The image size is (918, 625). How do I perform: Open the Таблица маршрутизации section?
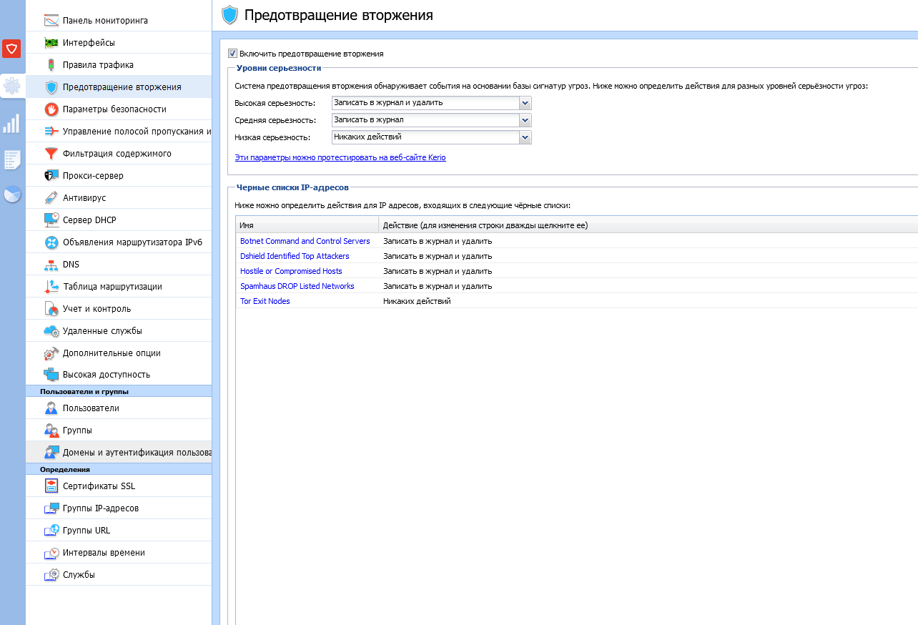click(119, 286)
